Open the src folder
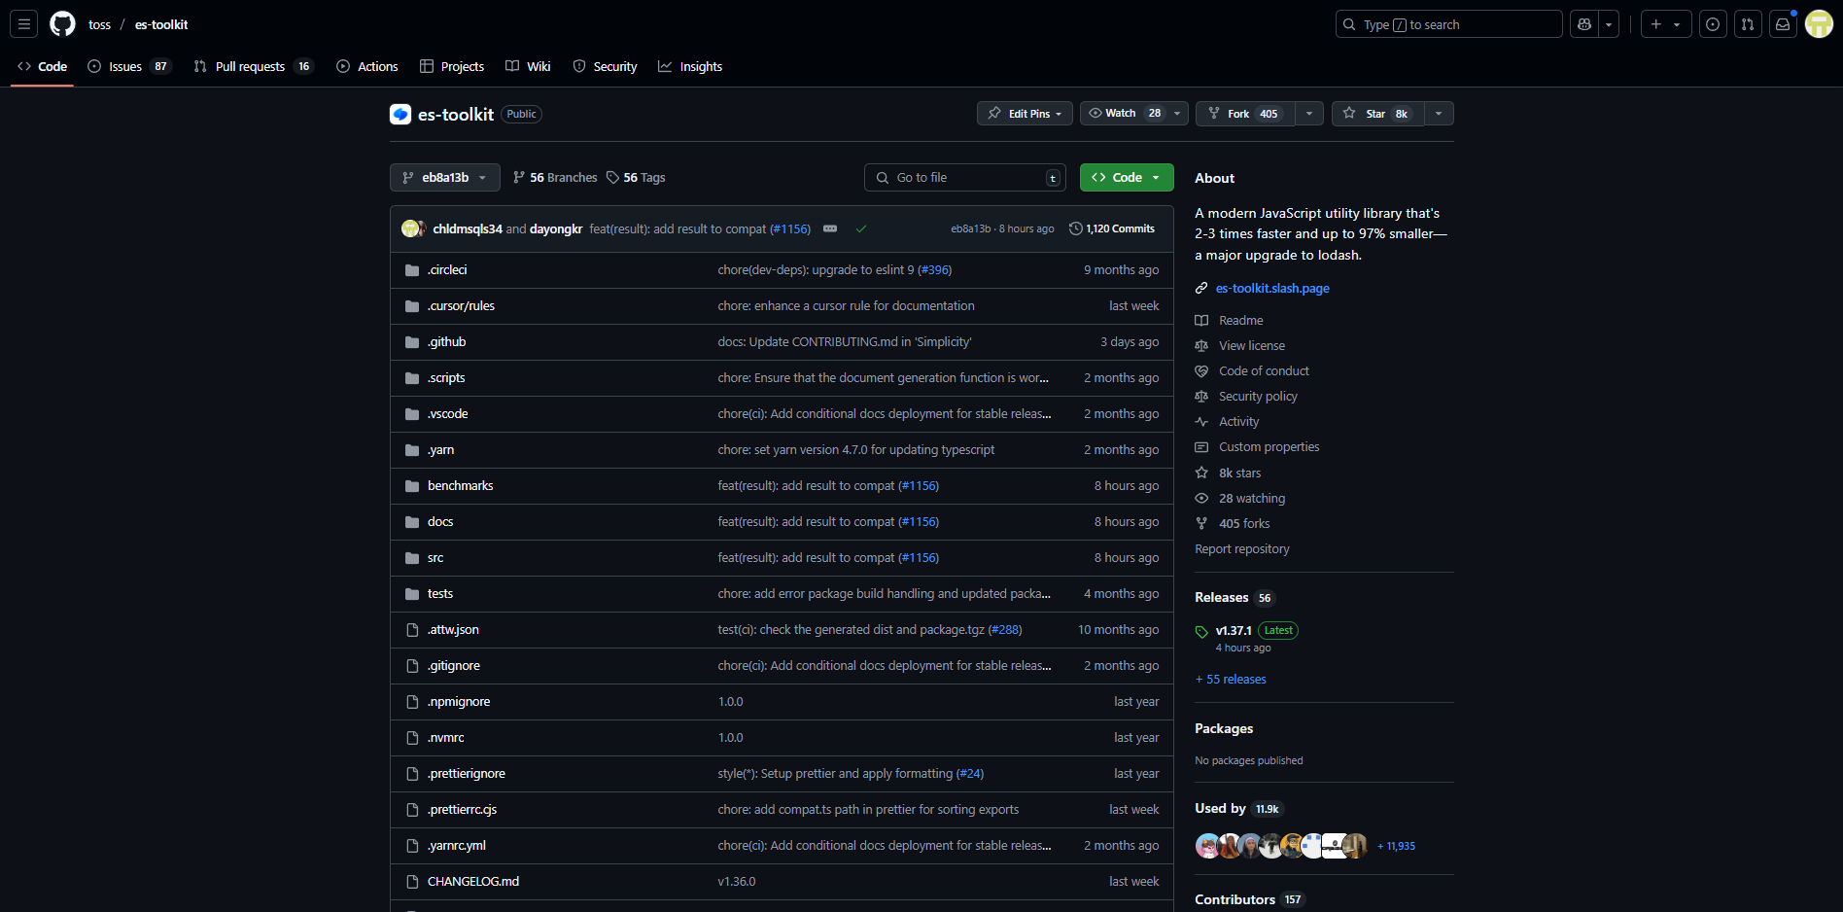The height and width of the screenshot is (912, 1843). 435,558
